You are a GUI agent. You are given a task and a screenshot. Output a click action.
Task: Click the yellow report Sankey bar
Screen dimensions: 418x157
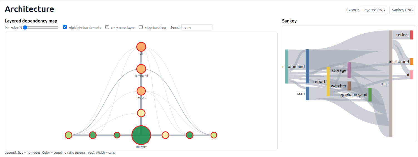328,81
